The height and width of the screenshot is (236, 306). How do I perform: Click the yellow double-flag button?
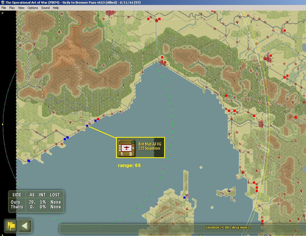pos(11,226)
